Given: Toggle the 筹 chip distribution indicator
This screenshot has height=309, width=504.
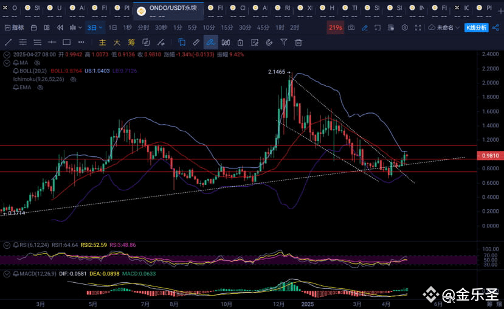Looking at the screenshot, I should point(131,42).
